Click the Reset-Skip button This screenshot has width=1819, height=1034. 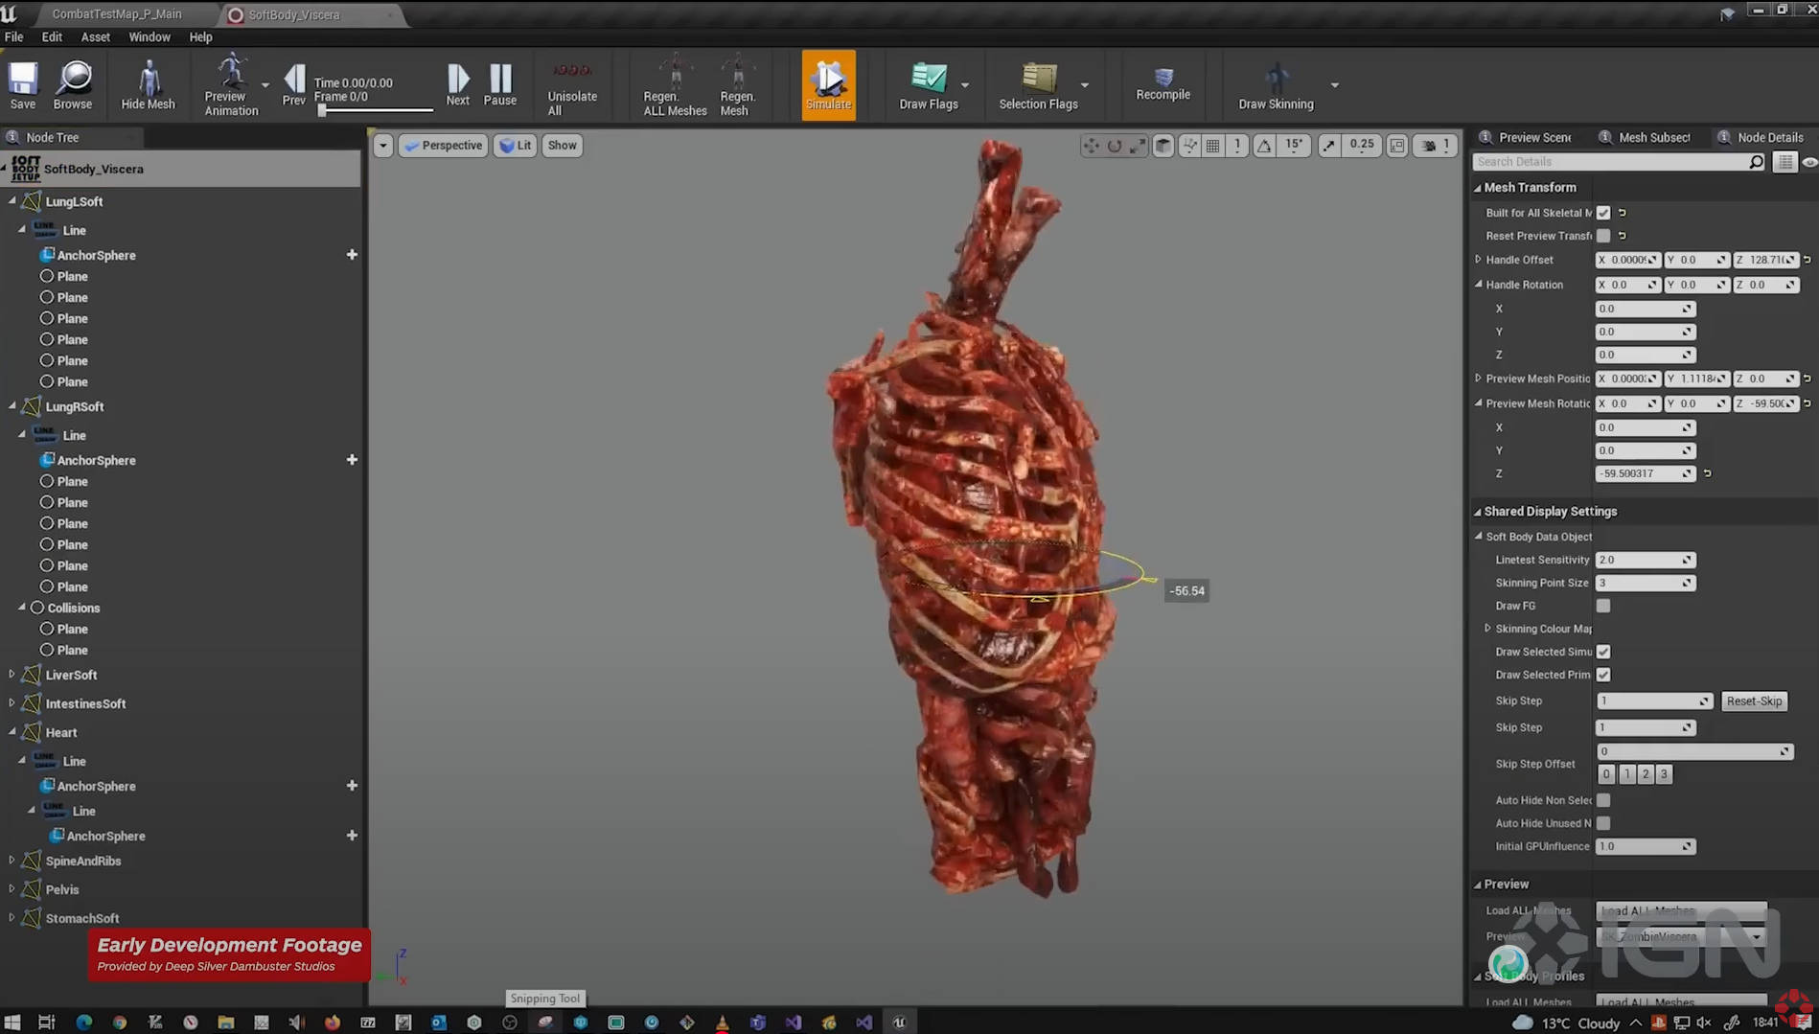(x=1754, y=701)
